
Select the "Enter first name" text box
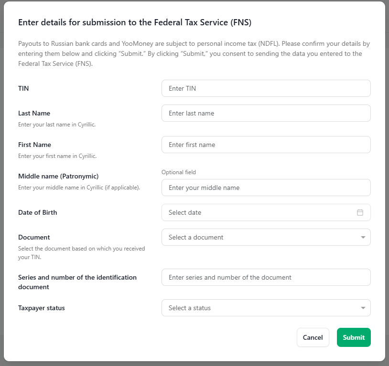click(266, 145)
